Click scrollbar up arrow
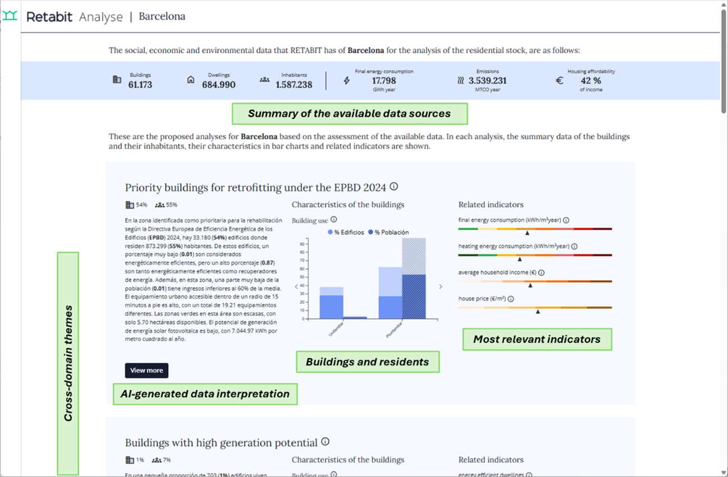Image resolution: width=728 pixels, height=477 pixels. 724,4
